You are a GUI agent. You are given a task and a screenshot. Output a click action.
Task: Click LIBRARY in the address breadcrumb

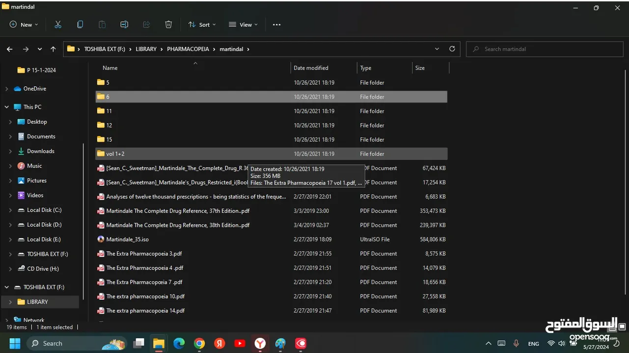146,49
